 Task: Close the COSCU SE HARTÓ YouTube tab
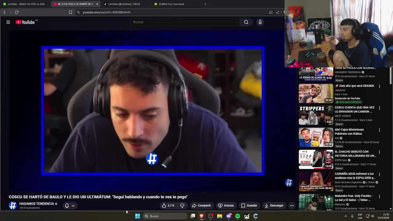pyautogui.click(x=97, y=4)
